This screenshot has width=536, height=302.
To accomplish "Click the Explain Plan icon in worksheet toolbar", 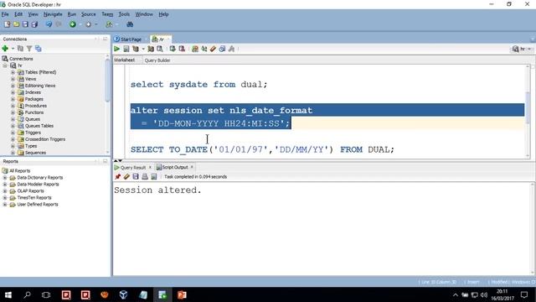I will click(x=136, y=49).
